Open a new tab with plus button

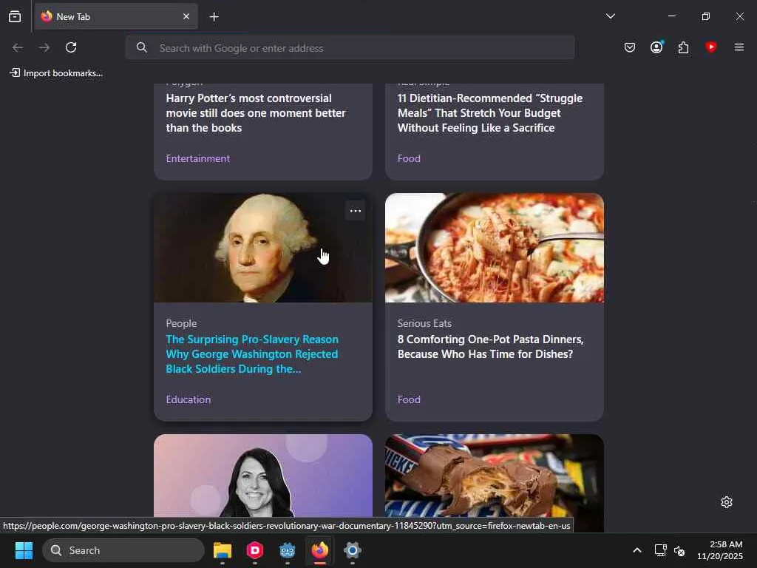(214, 17)
